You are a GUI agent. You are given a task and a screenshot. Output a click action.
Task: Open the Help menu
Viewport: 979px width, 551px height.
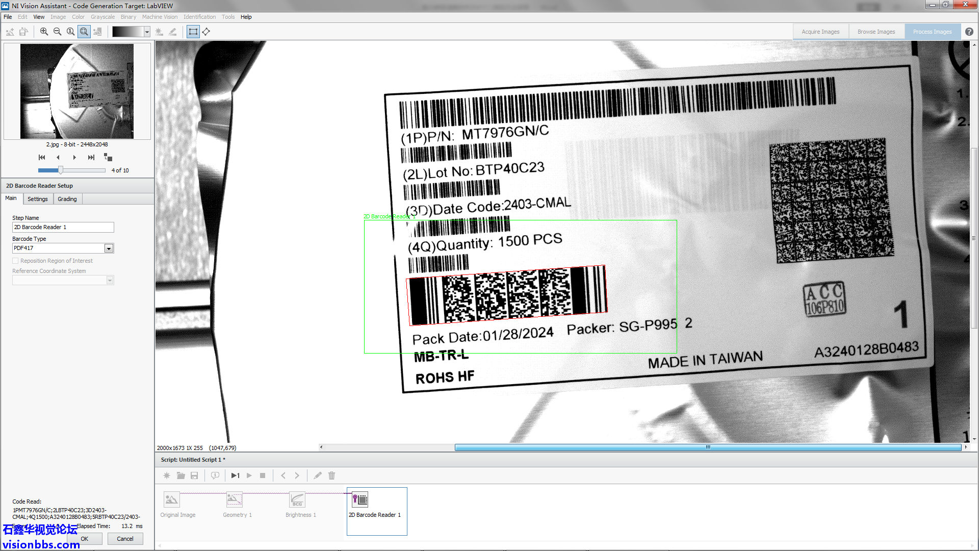coord(246,17)
